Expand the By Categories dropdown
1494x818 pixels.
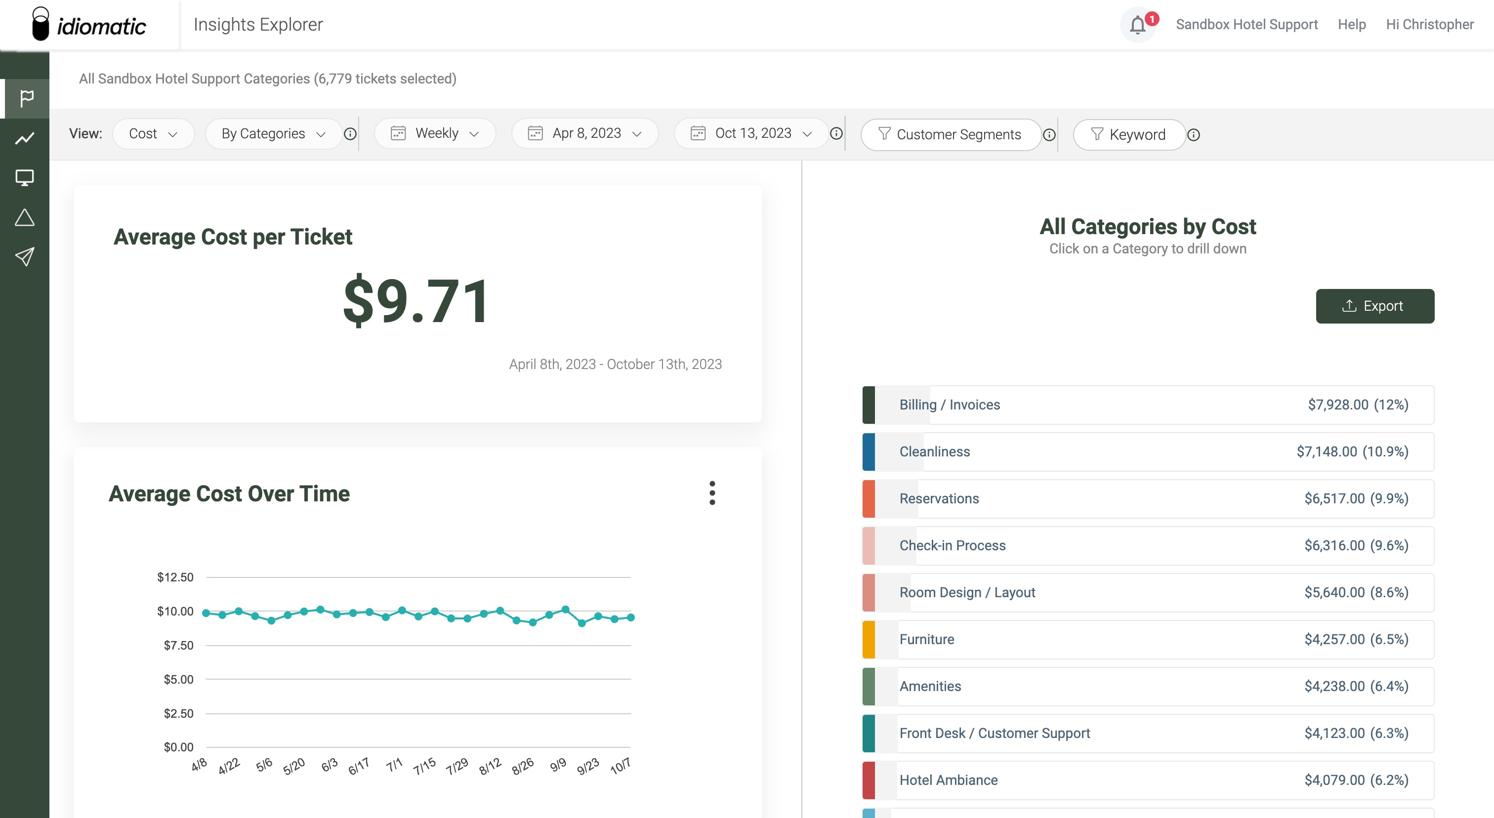click(x=273, y=134)
